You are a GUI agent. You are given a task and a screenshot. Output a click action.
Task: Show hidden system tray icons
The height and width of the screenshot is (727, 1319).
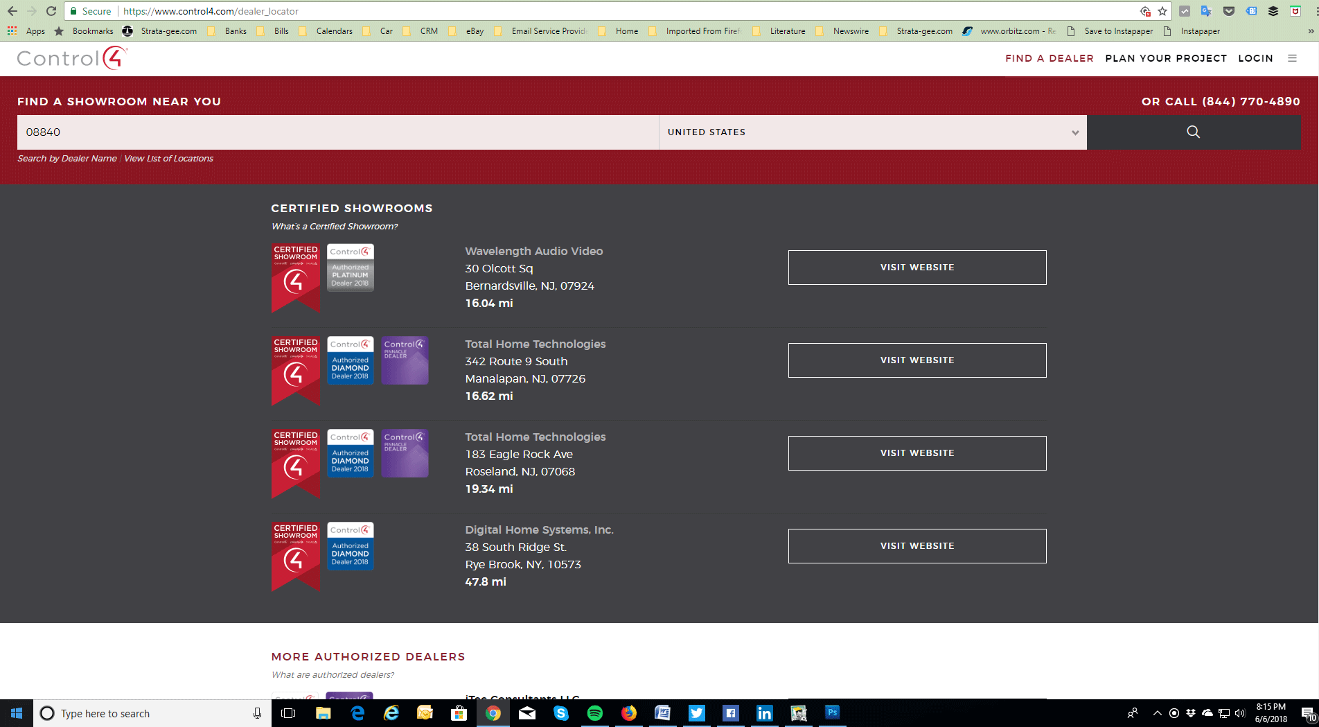1157,713
